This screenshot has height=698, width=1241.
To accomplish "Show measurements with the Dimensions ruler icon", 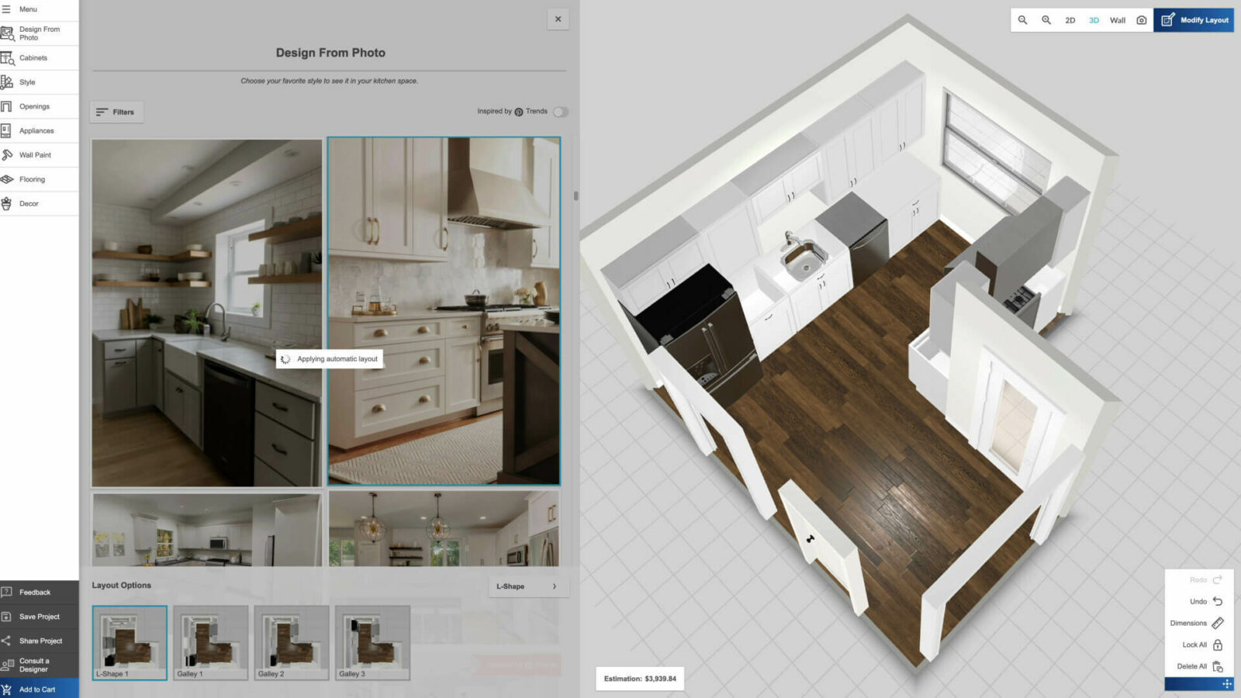I will point(1217,623).
